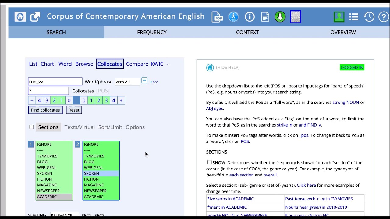Viewport: 390px width, 219px height.
Task: Switch to the CONTEXT tab
Action: point(247,32)
